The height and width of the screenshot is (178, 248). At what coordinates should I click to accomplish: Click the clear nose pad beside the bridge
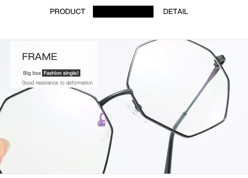point(136,113)
